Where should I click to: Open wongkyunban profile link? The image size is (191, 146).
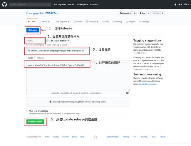click(36, 13)
